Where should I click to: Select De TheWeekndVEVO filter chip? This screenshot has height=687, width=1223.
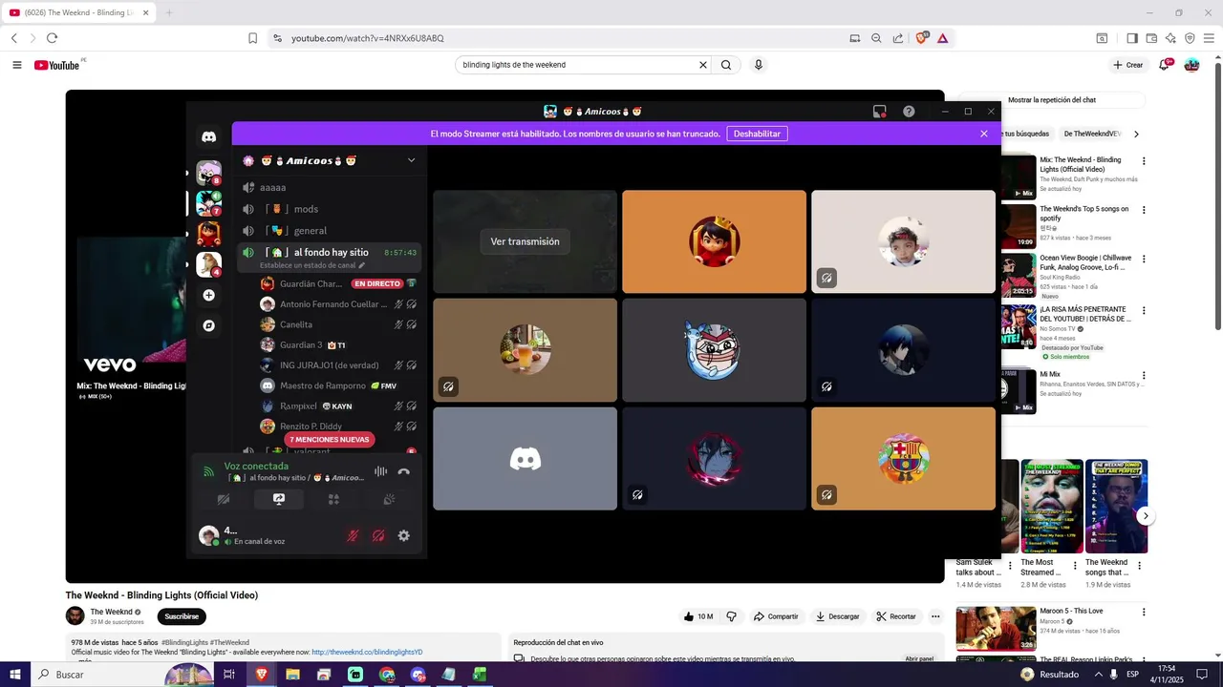click(1091, 134)
